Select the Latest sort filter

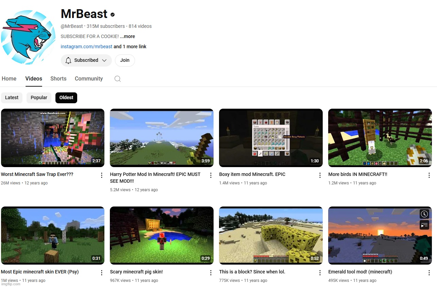(12, 97)
